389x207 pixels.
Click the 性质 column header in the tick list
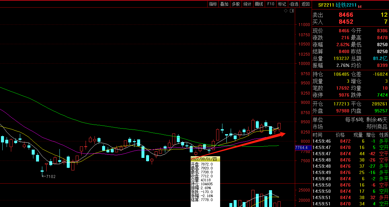(384, 135)
